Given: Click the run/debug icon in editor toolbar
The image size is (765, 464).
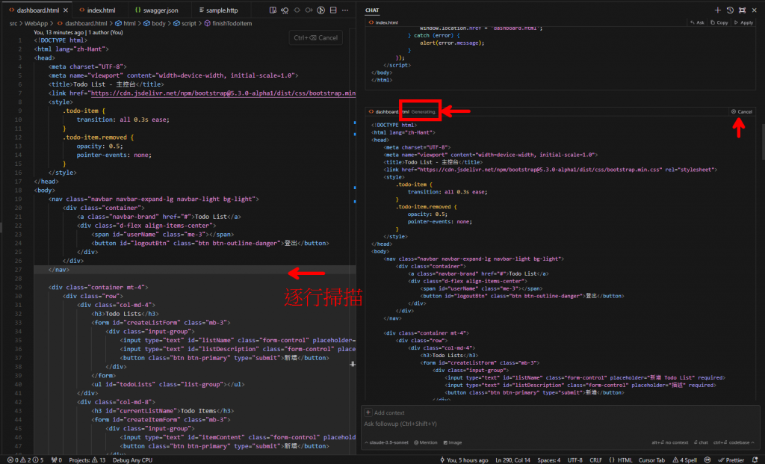Looking at the screenshot, I should 321,10.
